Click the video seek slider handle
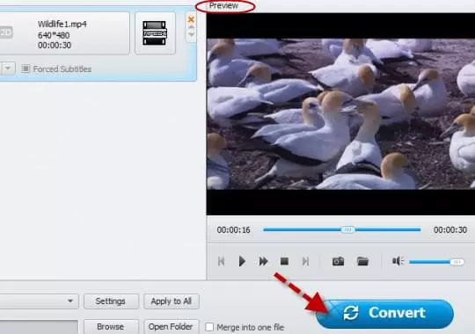Image resolution: width=475 pixels, height=334 pixels. [347, 229]
